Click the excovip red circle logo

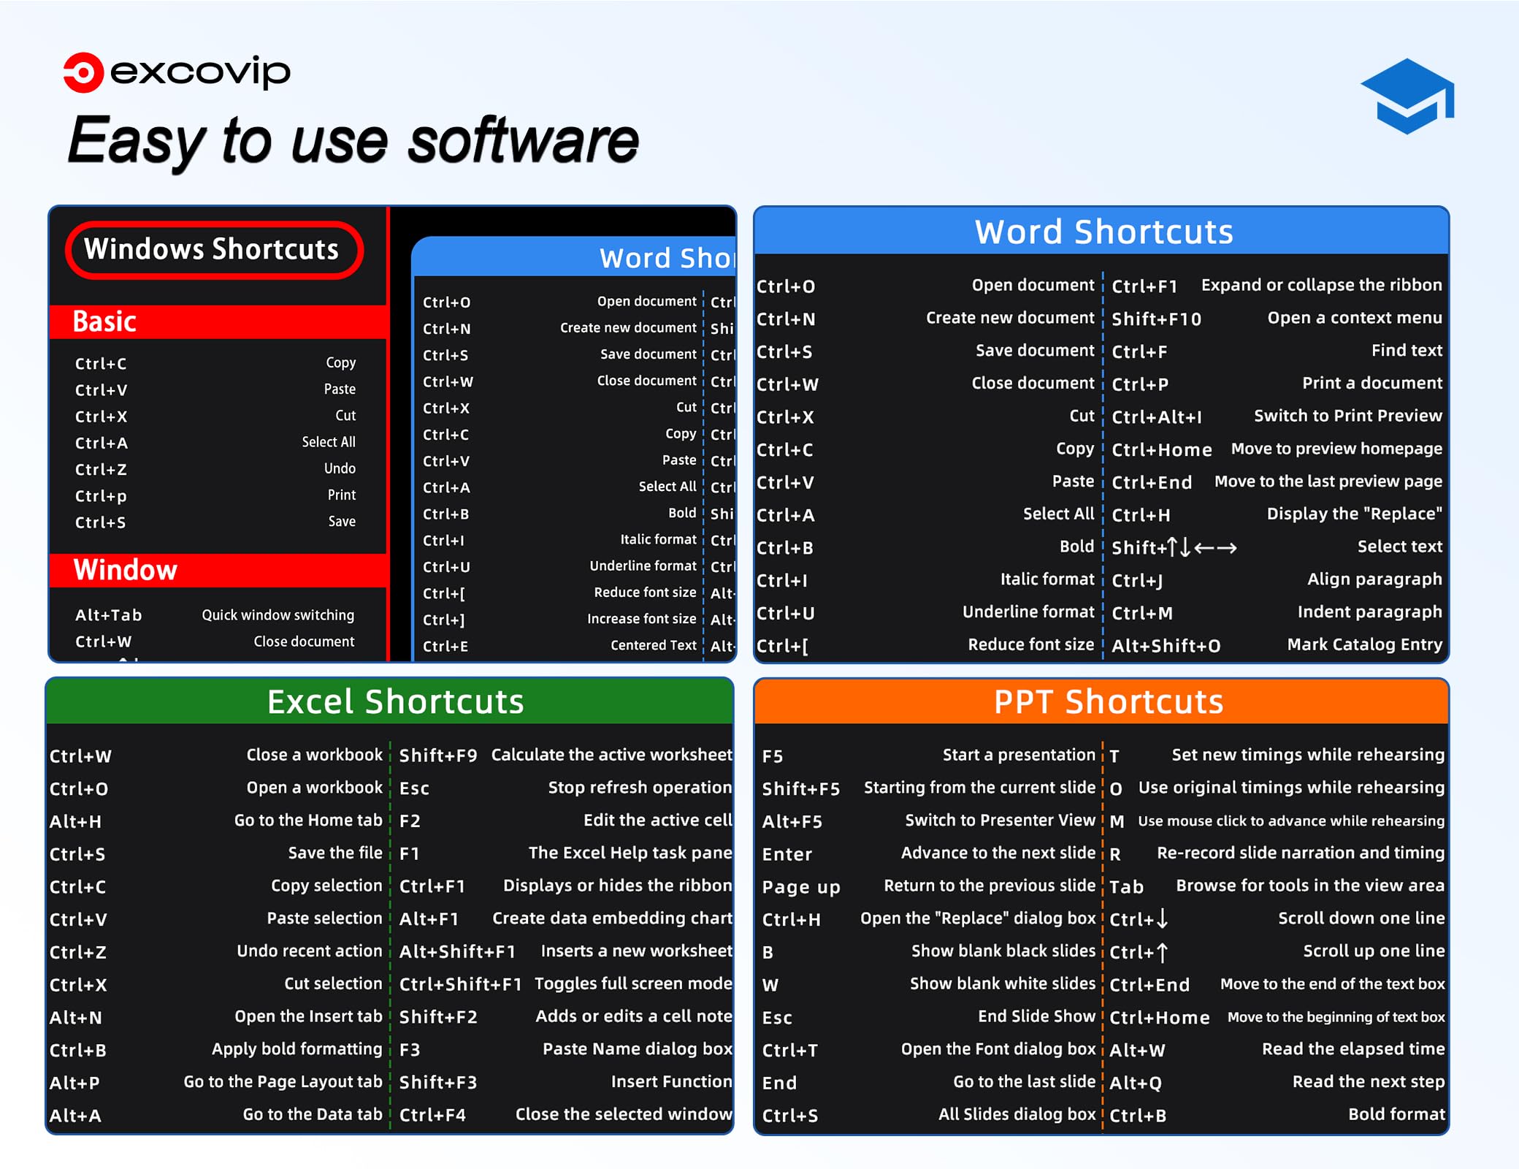(x=83, y=72)
